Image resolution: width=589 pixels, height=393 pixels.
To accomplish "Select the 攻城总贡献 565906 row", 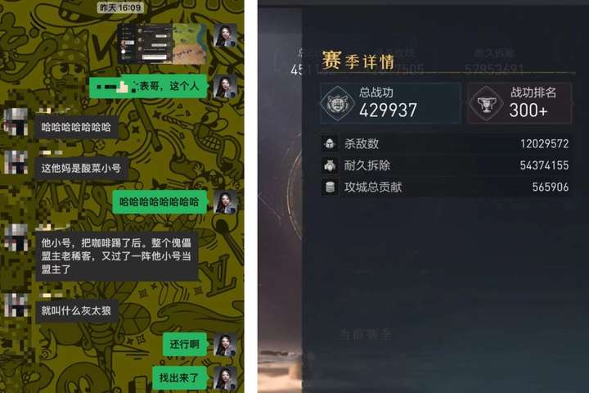I will [x=446, y=187].
